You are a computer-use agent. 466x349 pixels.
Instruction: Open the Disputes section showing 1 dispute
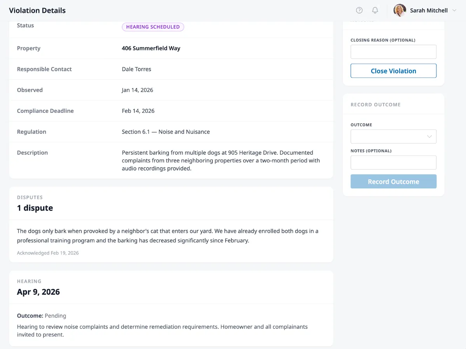tap(35, 208)
